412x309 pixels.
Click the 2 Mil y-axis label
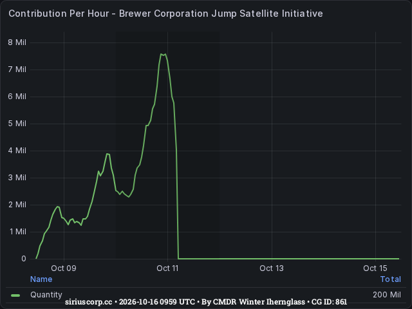[17, 205]
